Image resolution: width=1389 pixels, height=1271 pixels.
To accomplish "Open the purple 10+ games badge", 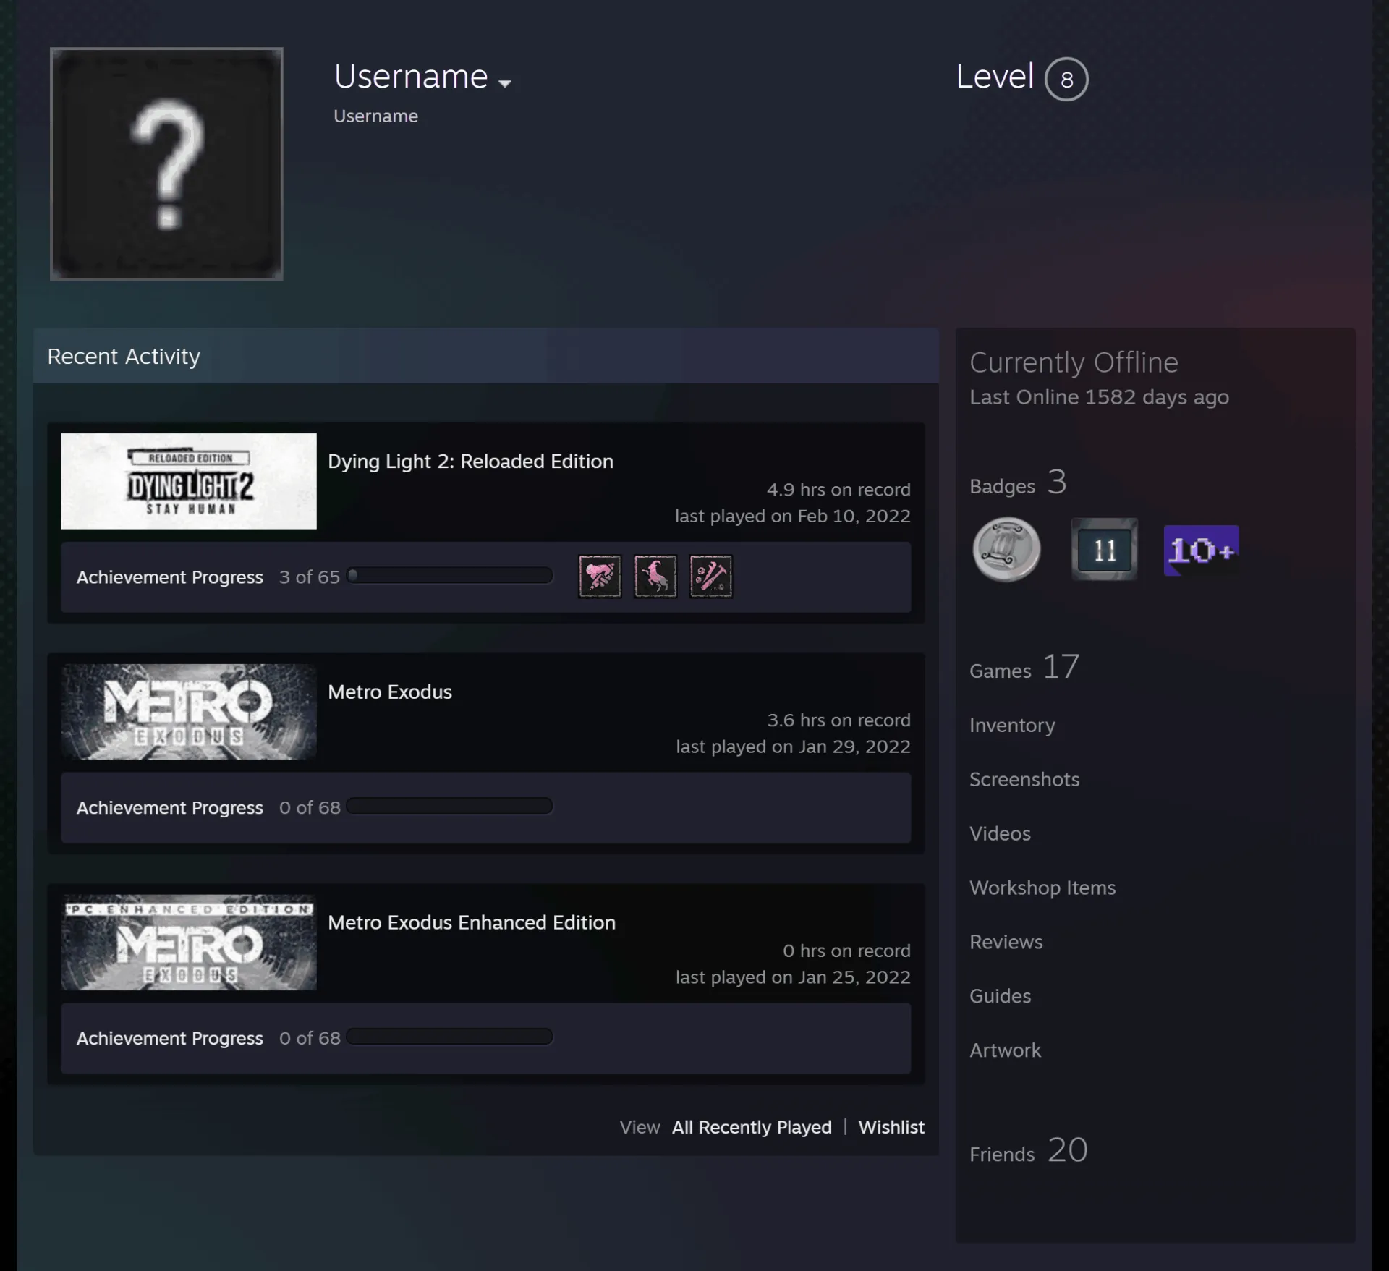I will click(1201, 550).
